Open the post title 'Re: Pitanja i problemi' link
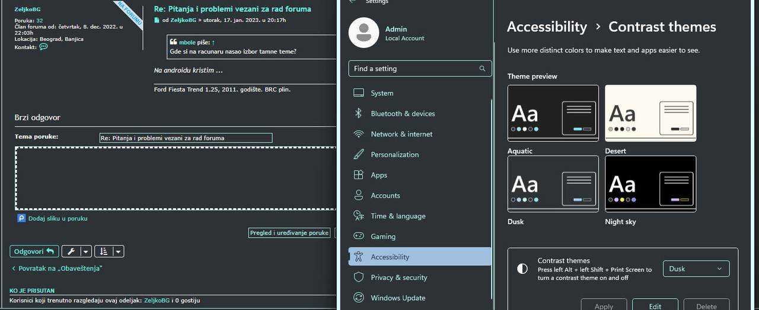The width and height of the screenshot is (759, 310). (x=232, y=9)
